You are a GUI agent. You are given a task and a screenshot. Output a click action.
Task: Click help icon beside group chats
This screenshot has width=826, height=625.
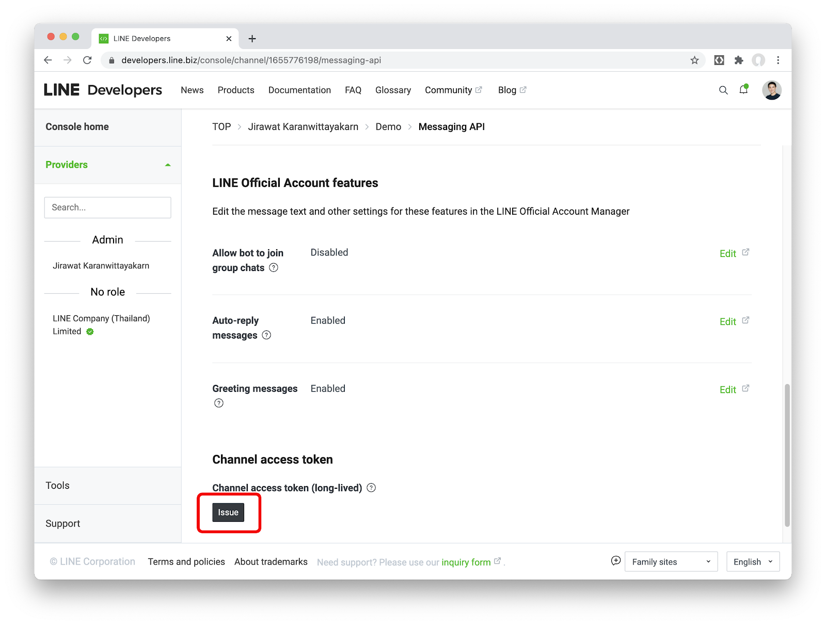274,267
